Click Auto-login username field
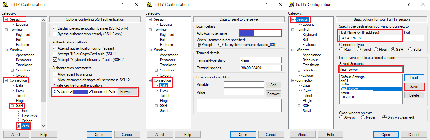Screen dimensions: 430x140 point(260,33)
